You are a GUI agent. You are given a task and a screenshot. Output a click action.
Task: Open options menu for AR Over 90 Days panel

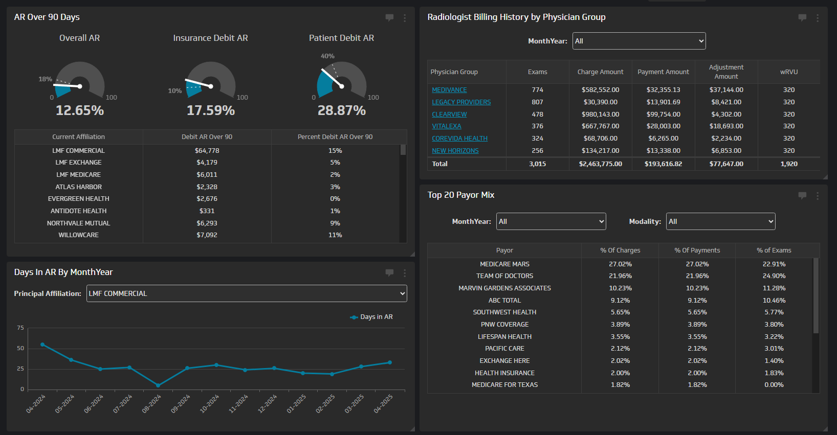click(x=405, y=18)
